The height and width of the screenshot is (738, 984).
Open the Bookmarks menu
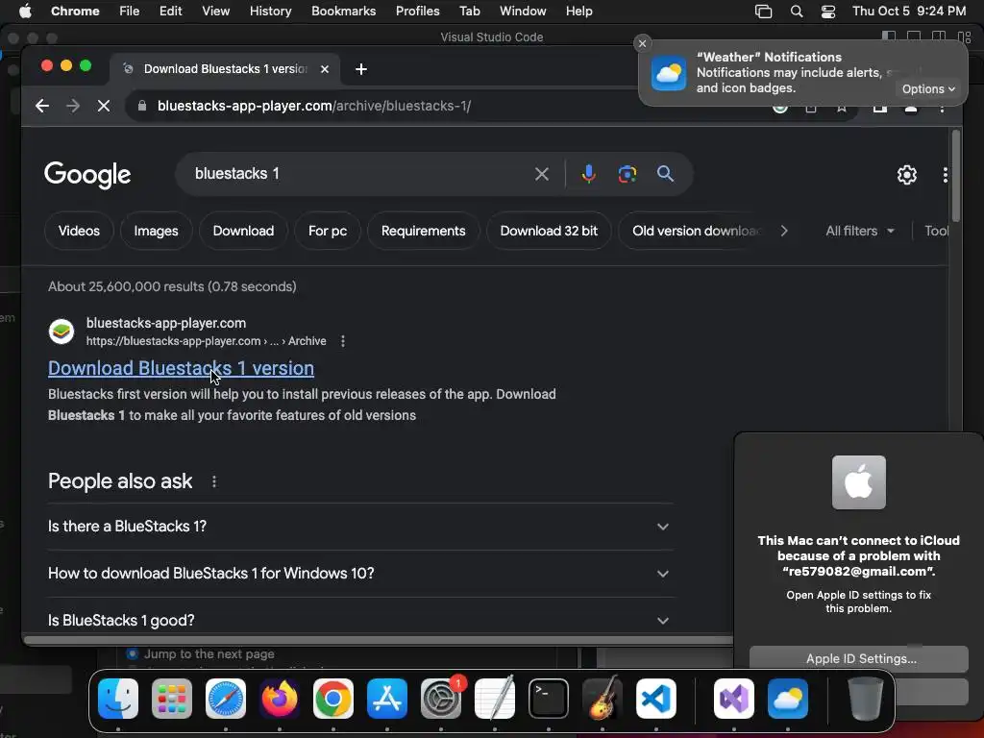pyautogui.click(x=344, y=12)
